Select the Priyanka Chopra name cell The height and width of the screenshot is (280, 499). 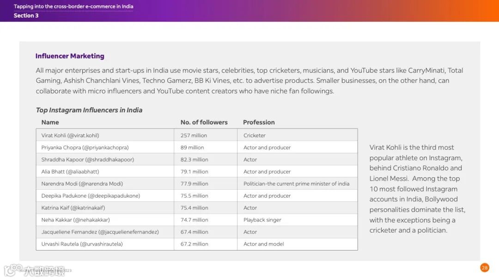(x=85, y=147)
